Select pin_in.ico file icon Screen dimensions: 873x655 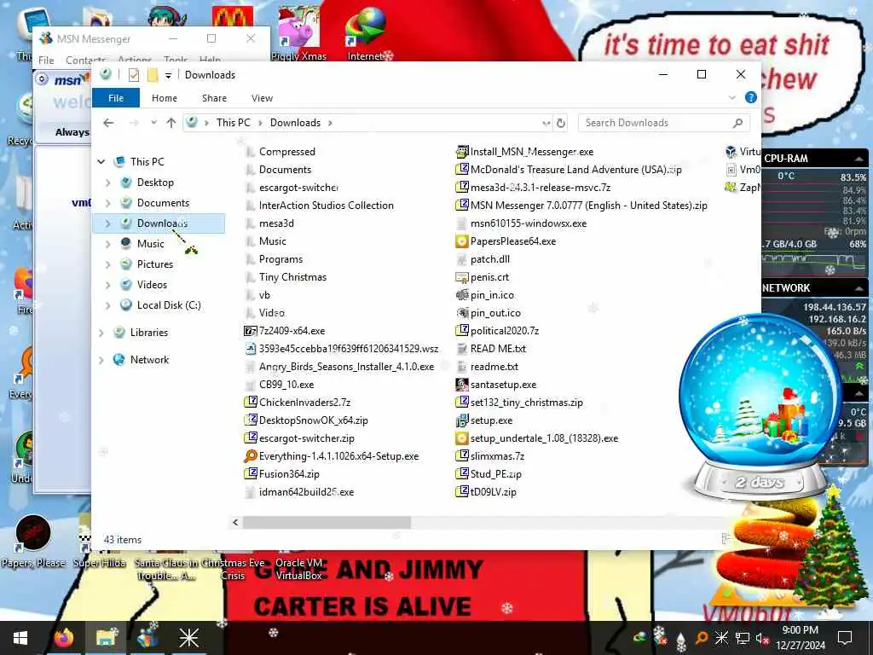(x=461, y=294)
